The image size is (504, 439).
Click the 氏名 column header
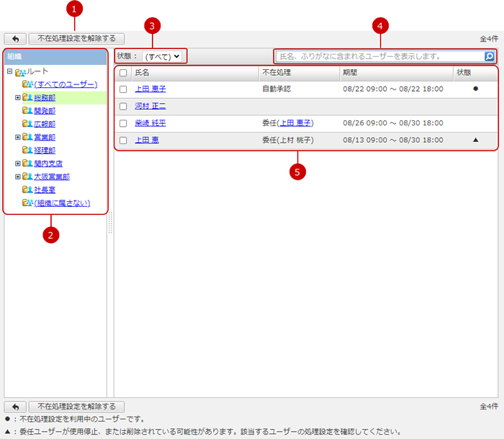tap(195, 73)
